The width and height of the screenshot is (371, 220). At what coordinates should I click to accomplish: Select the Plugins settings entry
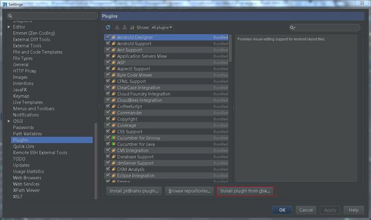(x=52, y=140)
